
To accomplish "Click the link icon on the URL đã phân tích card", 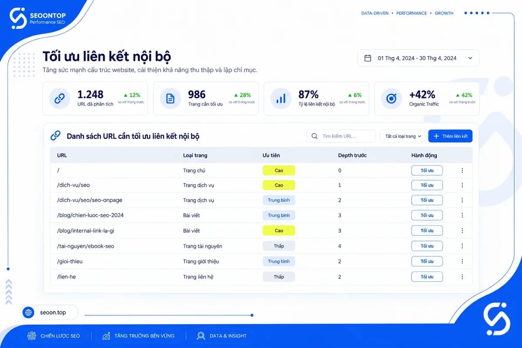I will (x=59, y=99).
